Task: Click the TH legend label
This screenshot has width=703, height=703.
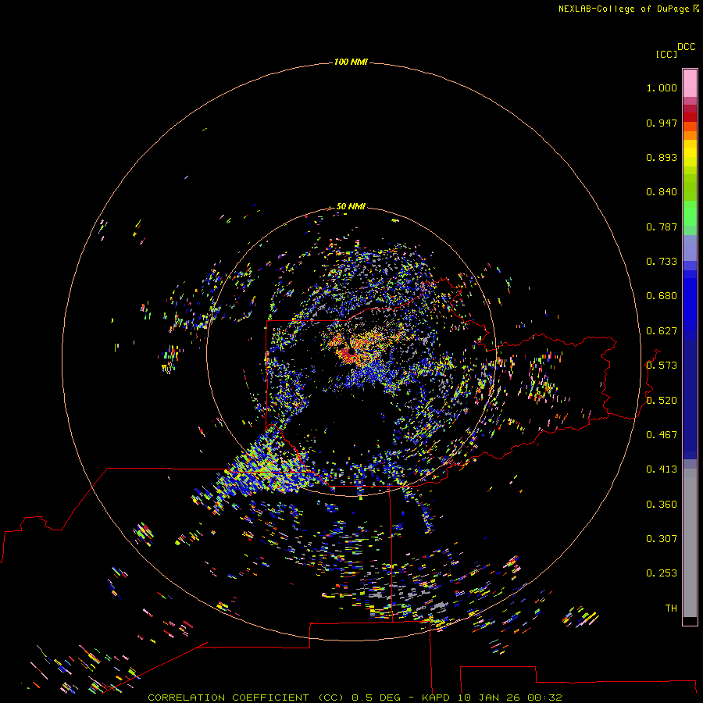Action: (671, 608)
